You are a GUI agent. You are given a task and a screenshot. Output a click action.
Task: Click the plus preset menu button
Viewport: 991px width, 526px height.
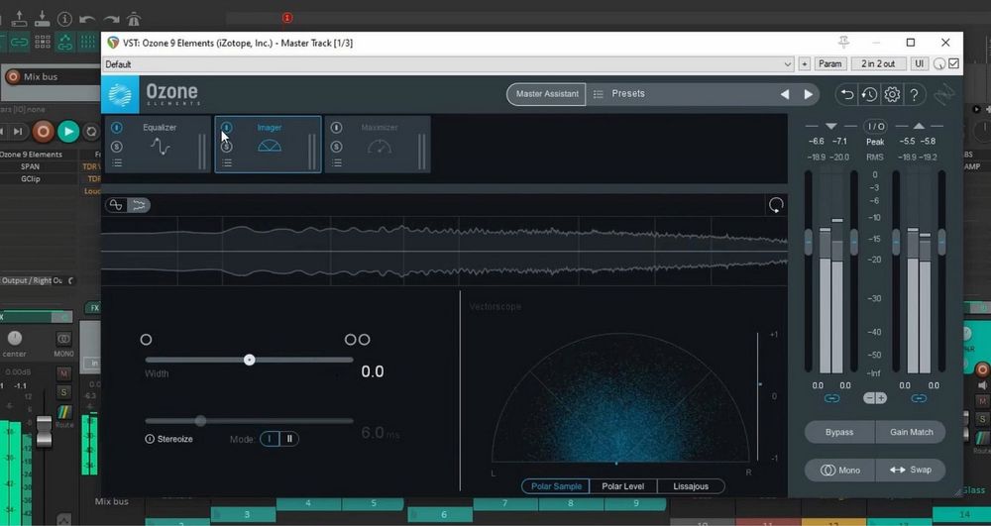pos(804,63)
